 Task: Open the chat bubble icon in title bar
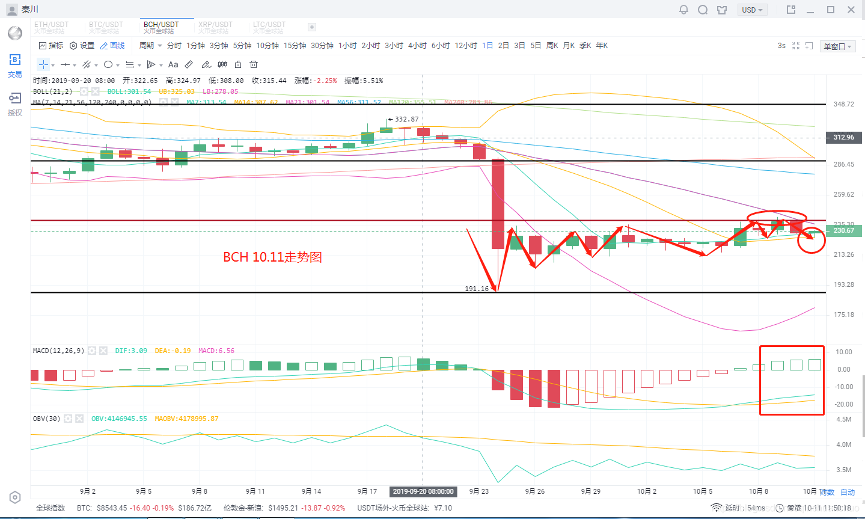tap(703, 10)
